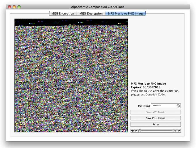Switch to the MIDI Encryption tab
This screenshot has width=196, height=148.
click(x=63, y=13)
